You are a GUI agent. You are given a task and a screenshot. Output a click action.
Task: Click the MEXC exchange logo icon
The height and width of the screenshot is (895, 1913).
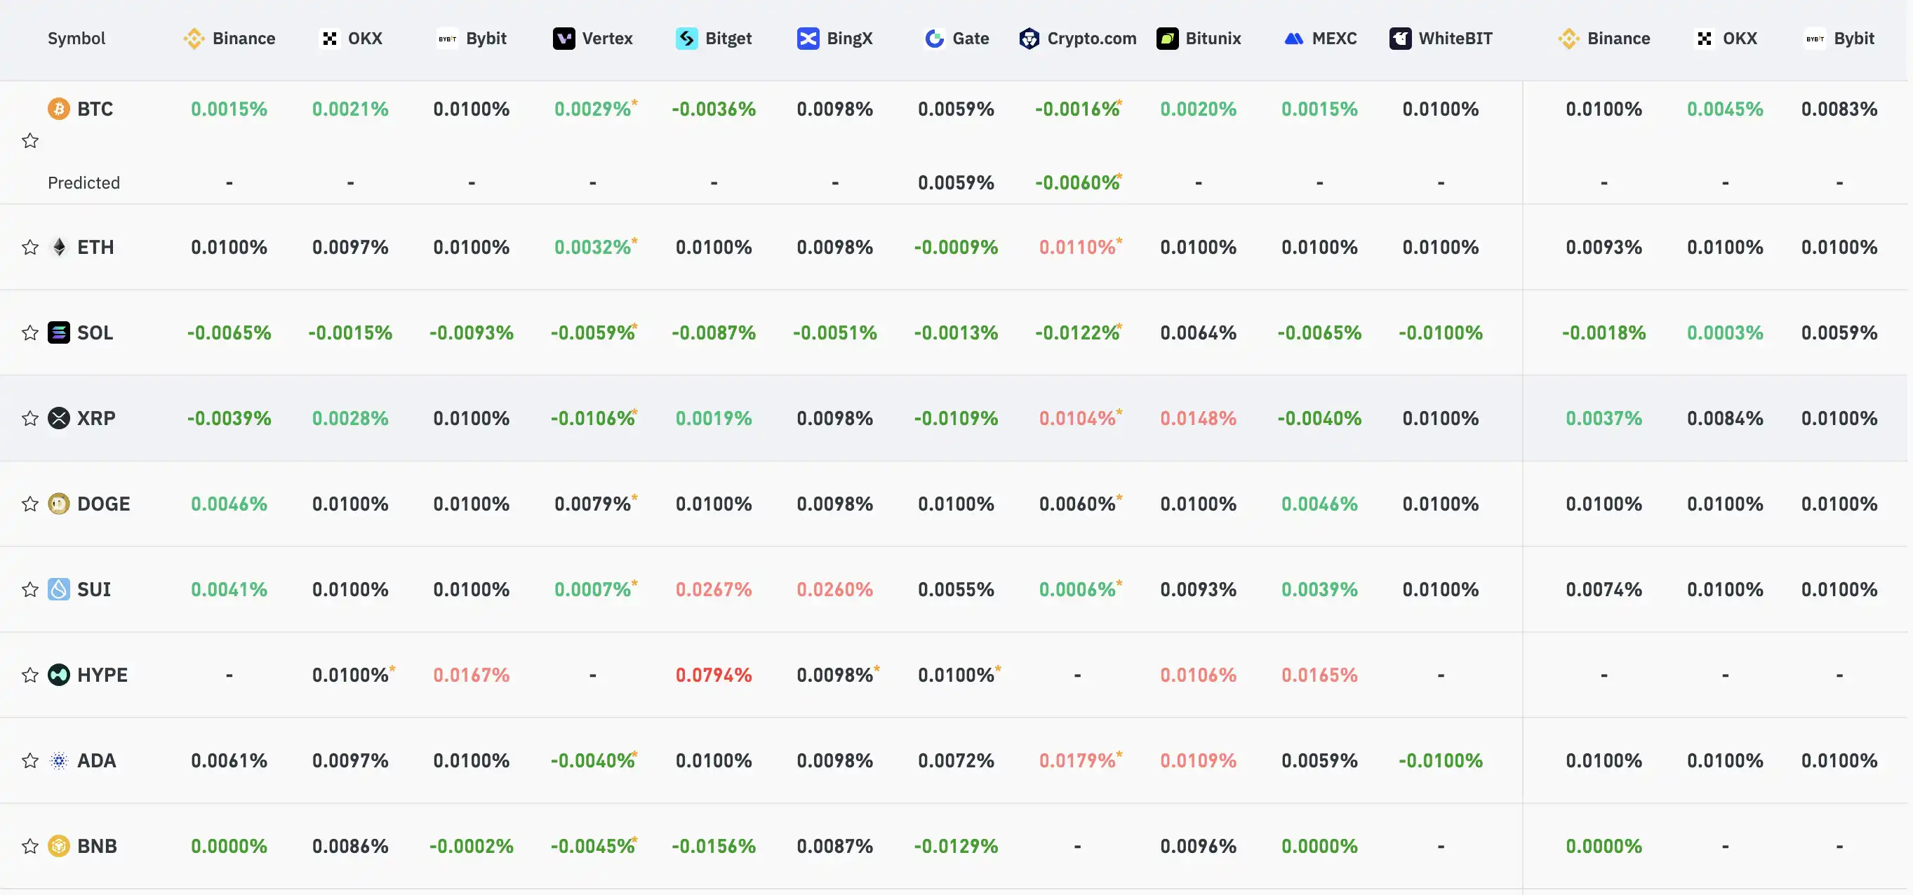pyautogui.click(x=1293, y=39)
